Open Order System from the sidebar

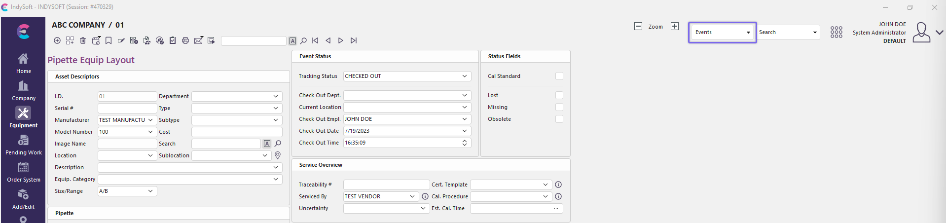23,173
